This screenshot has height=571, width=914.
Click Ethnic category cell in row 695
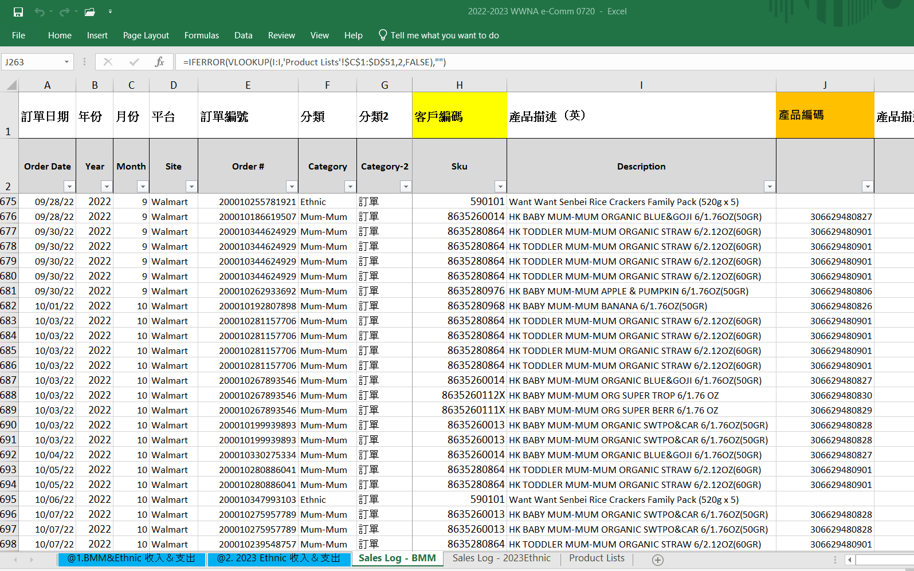pyautogui.click(x=327, y=499)
